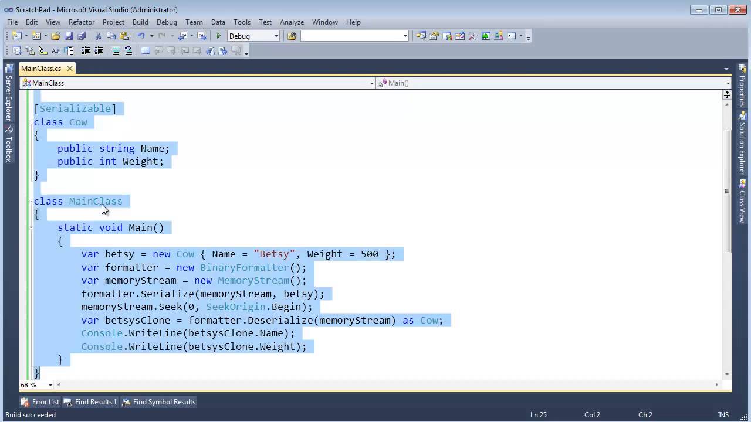Open the Build menu
The width and height of the screenshot is (751, 422).
[140, 22]
